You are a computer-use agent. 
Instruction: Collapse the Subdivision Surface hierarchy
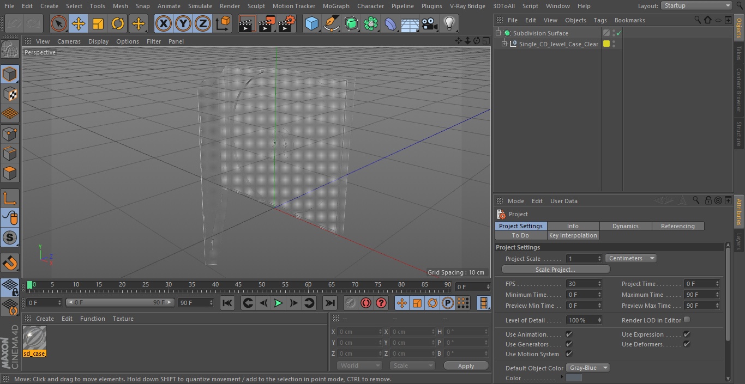(498, 33)
